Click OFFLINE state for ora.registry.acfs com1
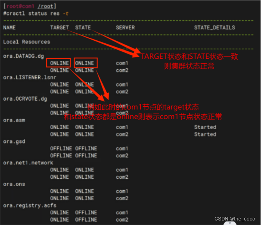The width and height of the screenshot is (261, 225). pyautogui.click(x=86, y=213)
